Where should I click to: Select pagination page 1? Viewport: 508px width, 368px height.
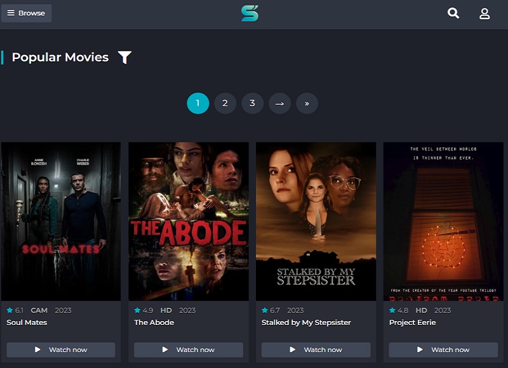tap(198, 103)
